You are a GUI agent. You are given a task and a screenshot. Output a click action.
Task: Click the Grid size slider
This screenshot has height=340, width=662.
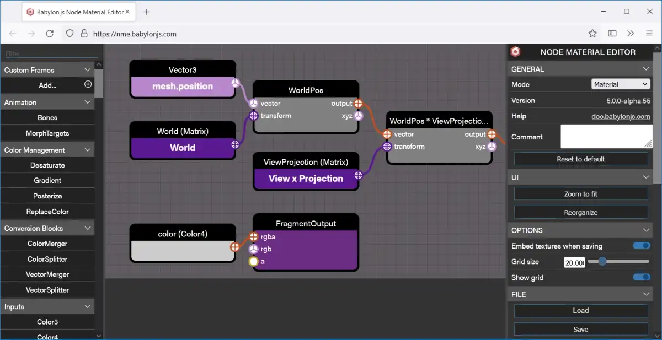(618, 261)
